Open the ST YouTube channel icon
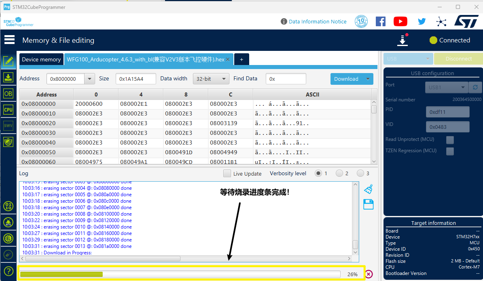This screenshot has height=281, width=483. coord(400,21)
